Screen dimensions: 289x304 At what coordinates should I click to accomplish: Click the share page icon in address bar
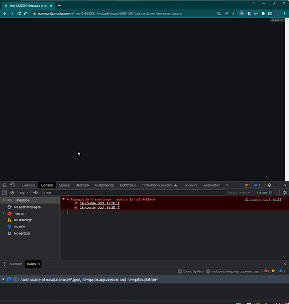coord(226,13)
